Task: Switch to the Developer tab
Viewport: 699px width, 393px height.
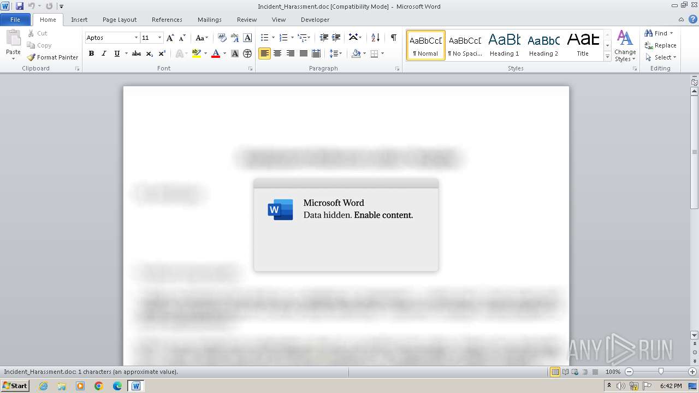Action: pyautogui.click(x=315, y=20)
